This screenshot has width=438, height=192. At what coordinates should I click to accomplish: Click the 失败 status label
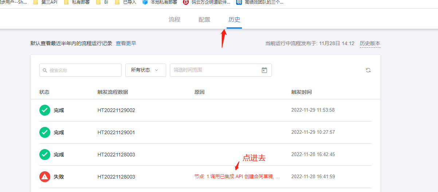[x=59, y=177]
